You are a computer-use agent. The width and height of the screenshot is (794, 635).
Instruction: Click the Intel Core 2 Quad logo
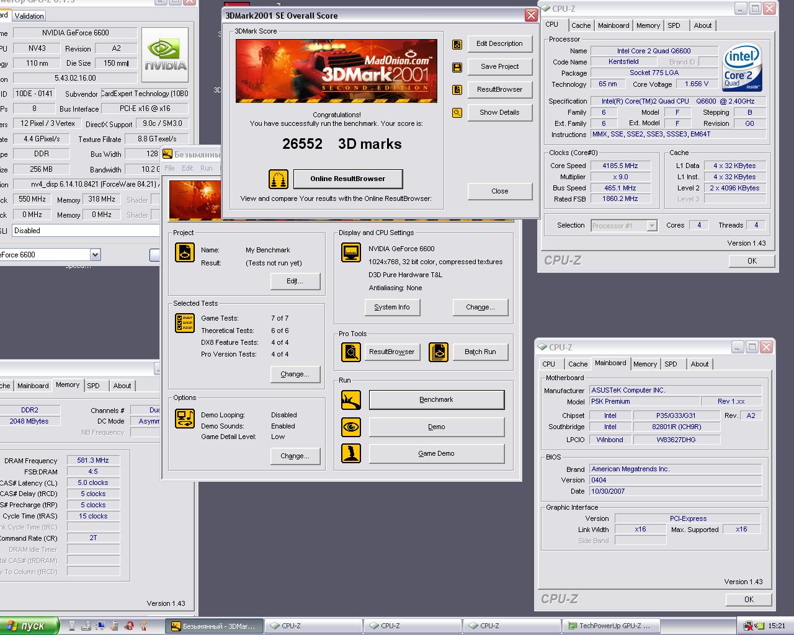(x=741, y=68)
